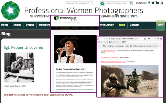Screen dimensions: 166x103
Task: Click the Blog page heading
Action: (x=6, y=34)
